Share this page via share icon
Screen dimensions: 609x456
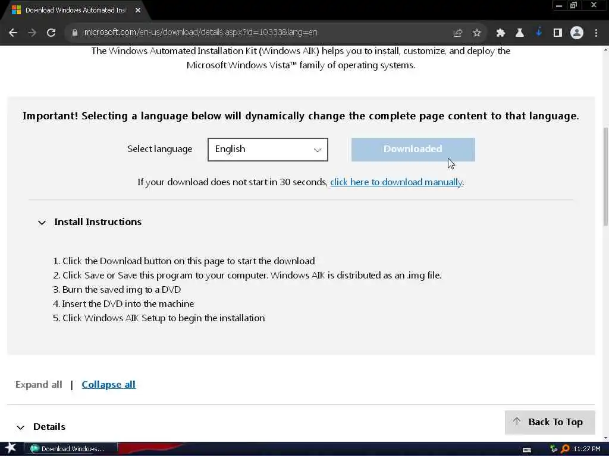457,33
